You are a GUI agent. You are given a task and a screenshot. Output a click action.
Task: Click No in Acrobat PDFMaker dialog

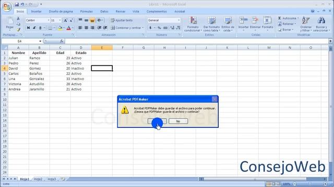coord(178,121)
